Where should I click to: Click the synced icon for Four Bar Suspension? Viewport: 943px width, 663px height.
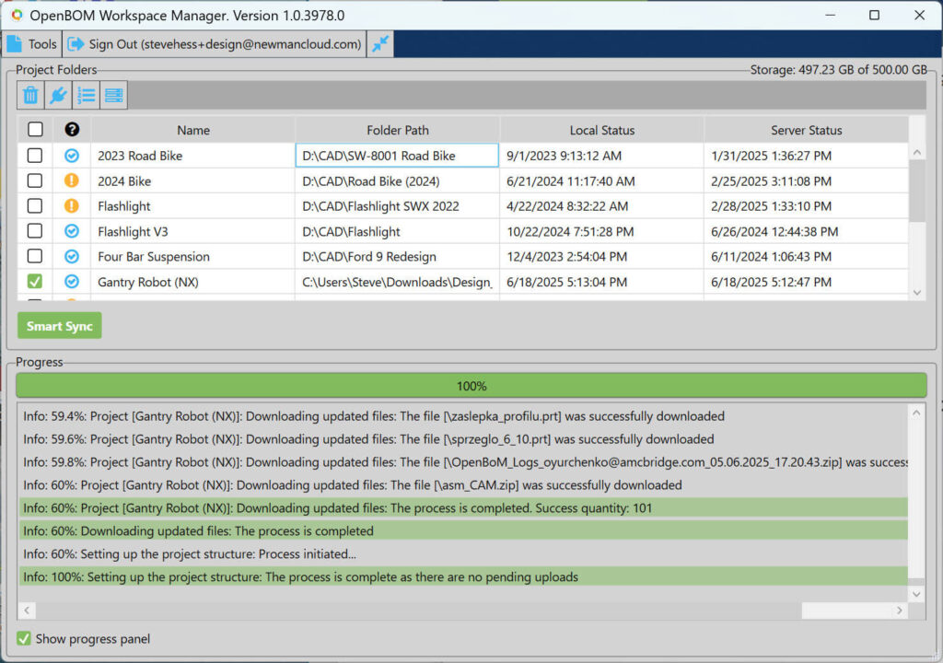point(72,256)
